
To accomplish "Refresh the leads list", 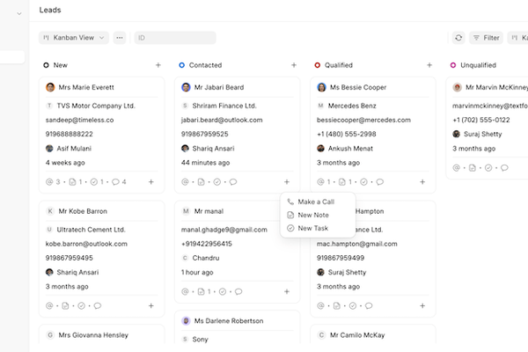I will click(458, 38).
